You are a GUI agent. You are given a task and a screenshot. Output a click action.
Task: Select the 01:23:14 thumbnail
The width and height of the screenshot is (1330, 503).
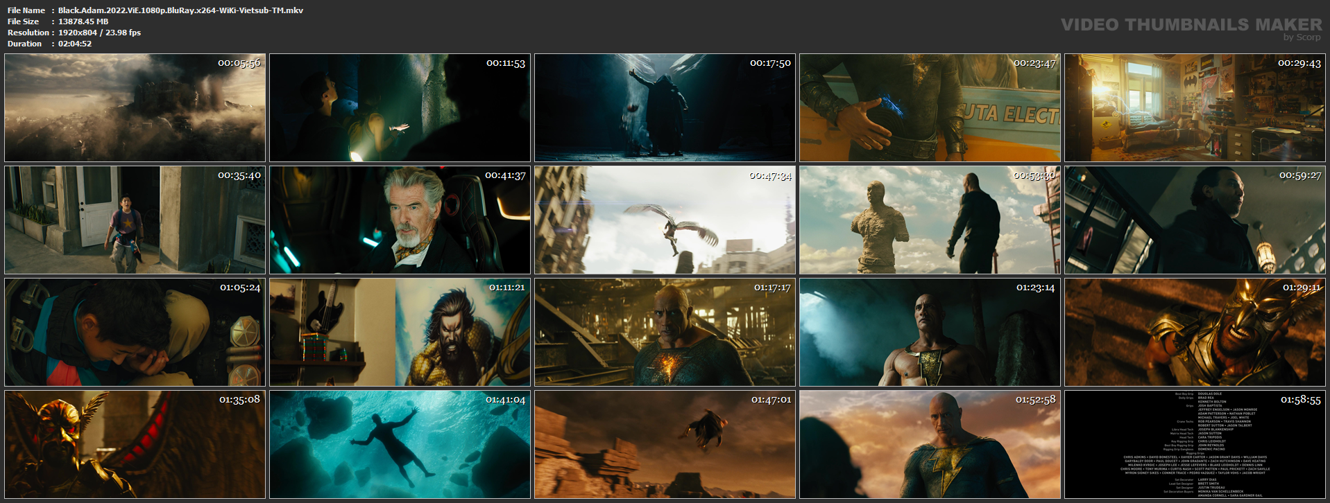(930, 333)
